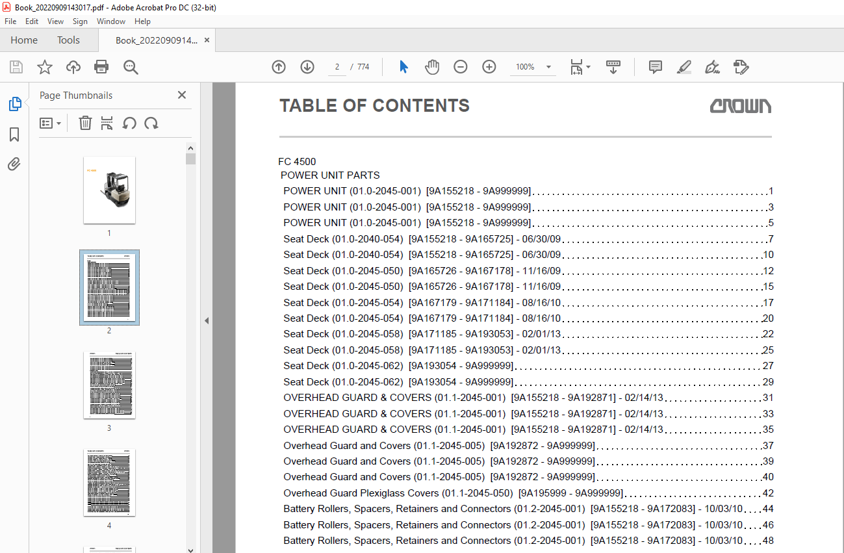Viewport: 844px width, 553px height.
Task: Click the page number input field
Action: pyautogui.click(x=337, y=67)
